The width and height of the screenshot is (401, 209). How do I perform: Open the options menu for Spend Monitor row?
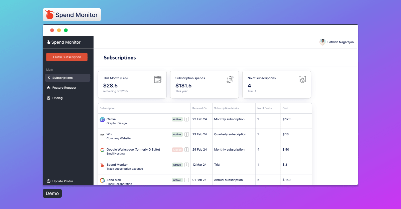point(186,165)
